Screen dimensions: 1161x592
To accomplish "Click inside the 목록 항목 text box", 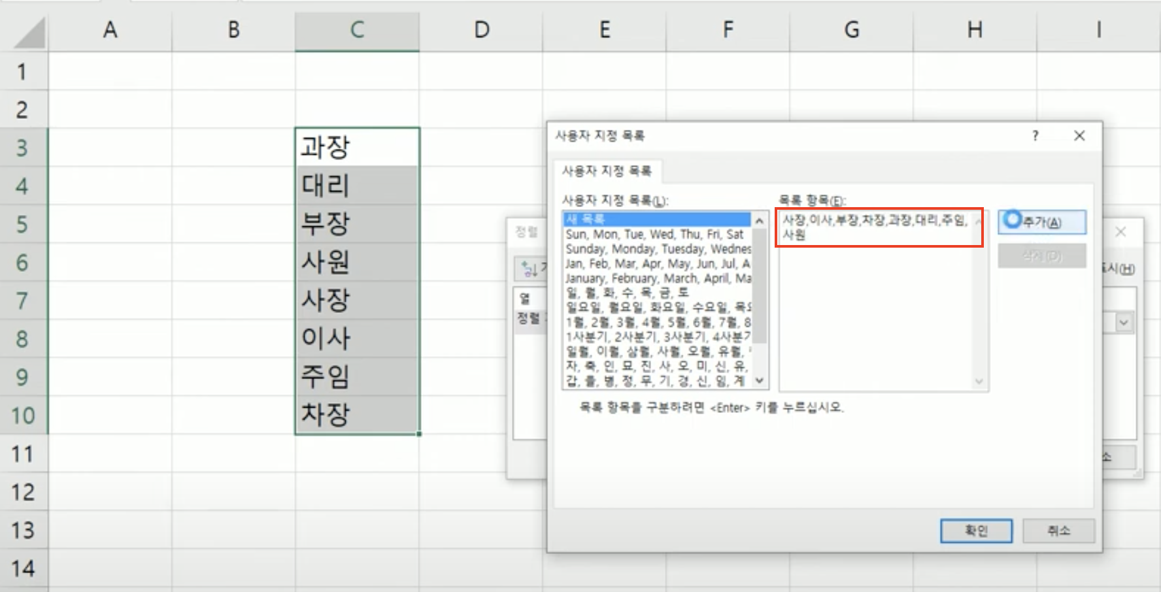I will (x=876, y=301).
